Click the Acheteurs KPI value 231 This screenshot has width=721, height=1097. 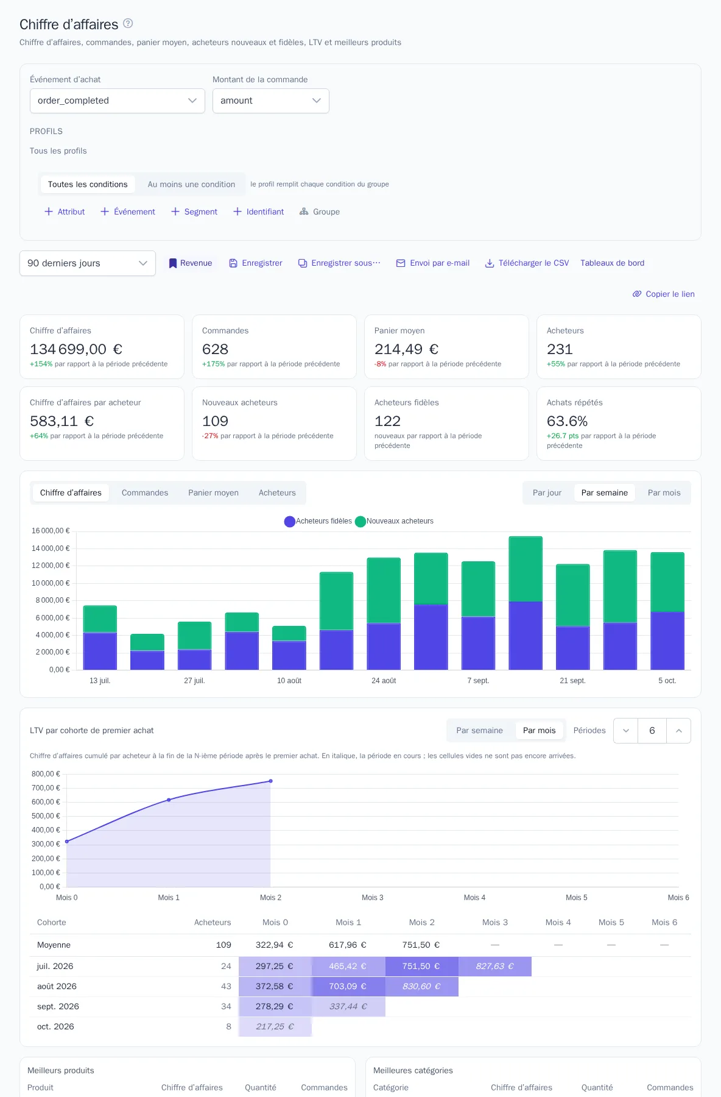click(x=560, y=349)
